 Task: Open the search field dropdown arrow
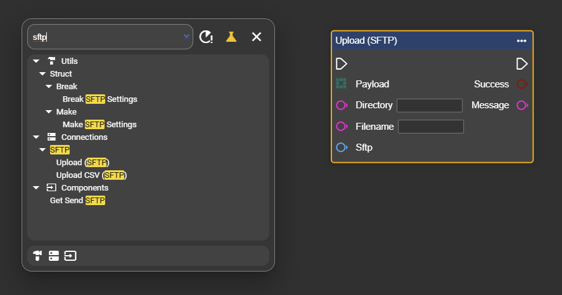186,37
